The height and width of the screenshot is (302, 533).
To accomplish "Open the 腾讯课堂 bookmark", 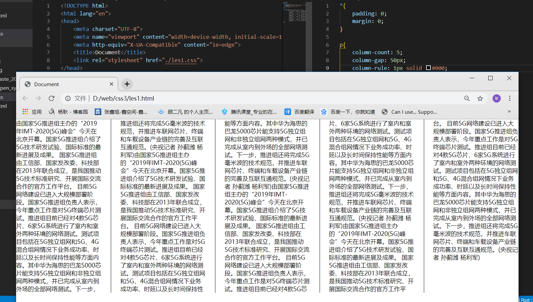I will 249,112.
